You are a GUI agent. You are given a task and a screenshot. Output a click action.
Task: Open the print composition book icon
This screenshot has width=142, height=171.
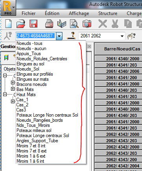(x=62, y=24)
